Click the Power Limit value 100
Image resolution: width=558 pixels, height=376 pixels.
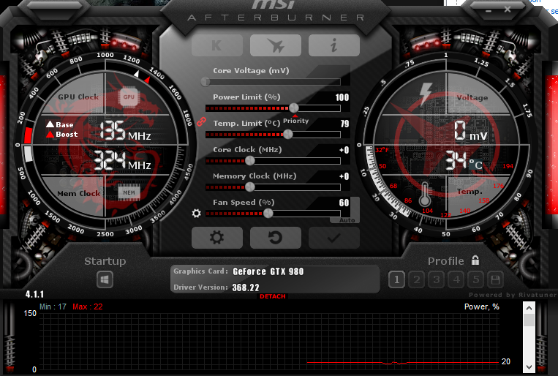(x=342, y=97)
